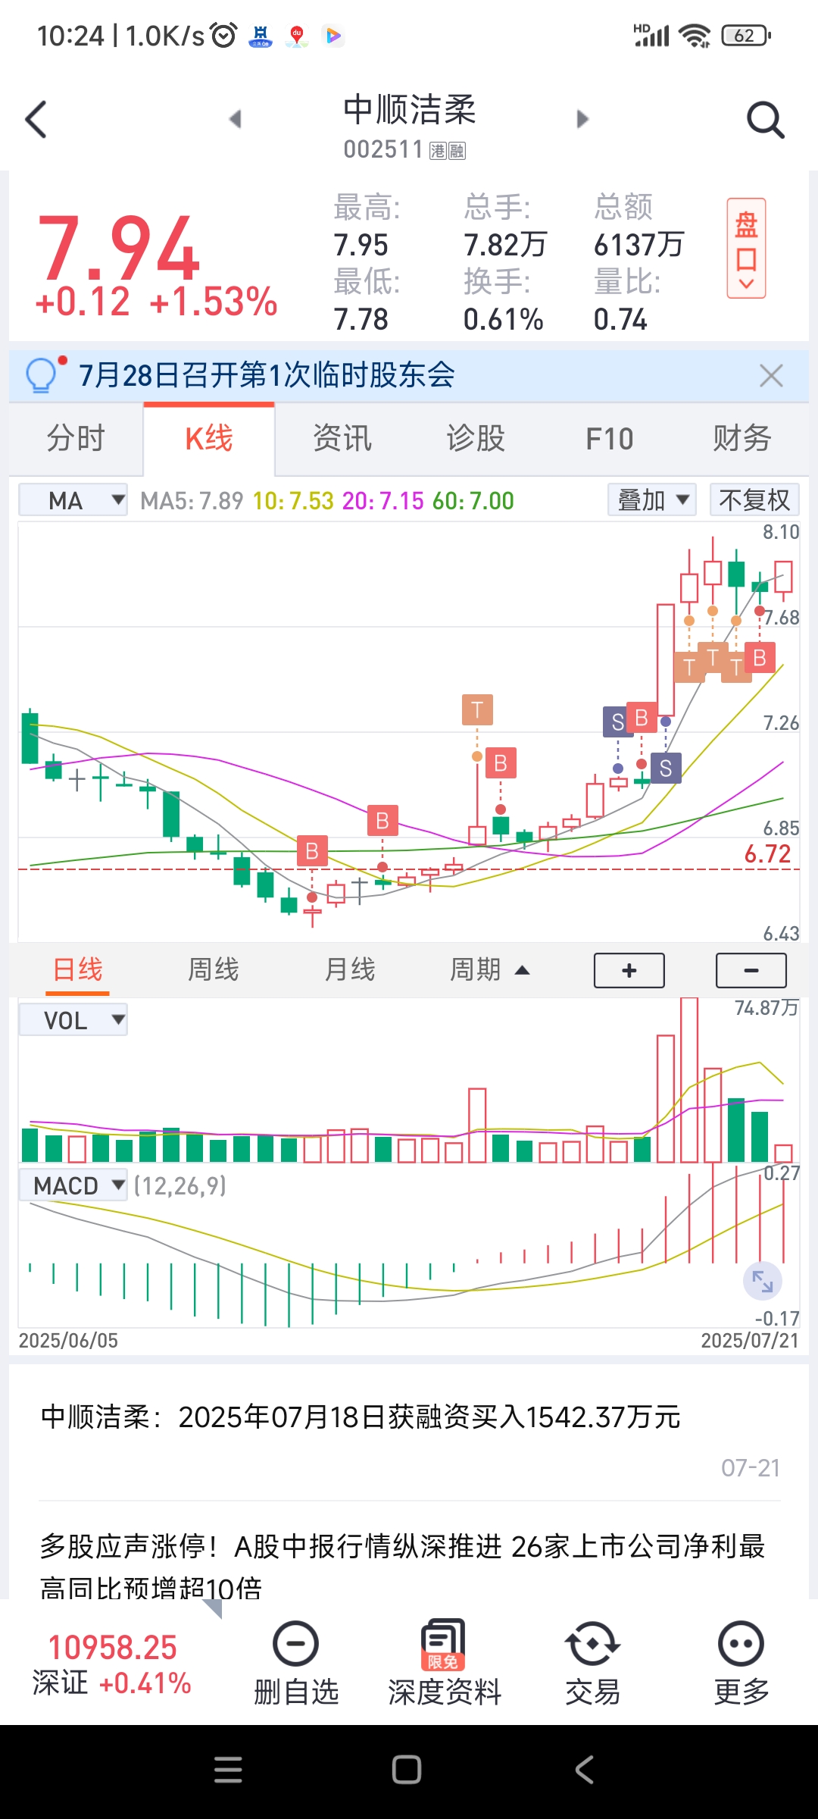The image size is (818, 1819).
Task: Switch to the 分时 tab
Action: point(76,438)
